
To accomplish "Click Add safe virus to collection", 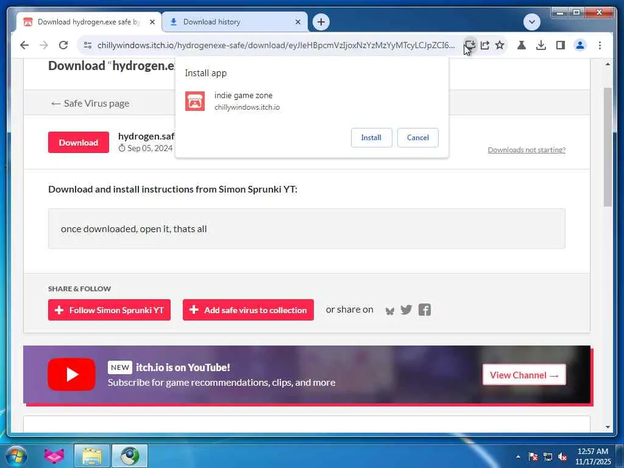I will click(249, 310).
